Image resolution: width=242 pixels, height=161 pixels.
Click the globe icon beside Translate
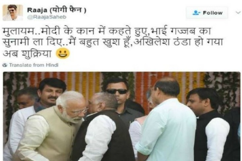tap(5, 65)
